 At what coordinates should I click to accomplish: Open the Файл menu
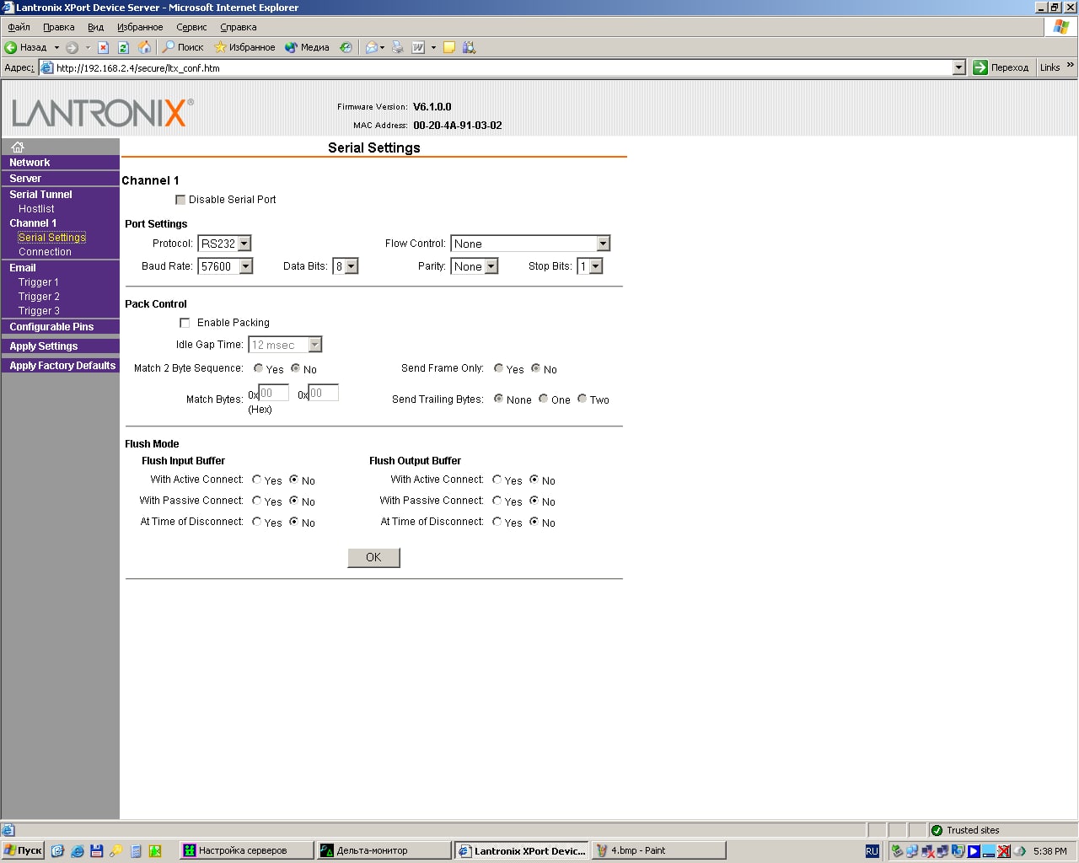pyautogui.click(x=19, y=27)
